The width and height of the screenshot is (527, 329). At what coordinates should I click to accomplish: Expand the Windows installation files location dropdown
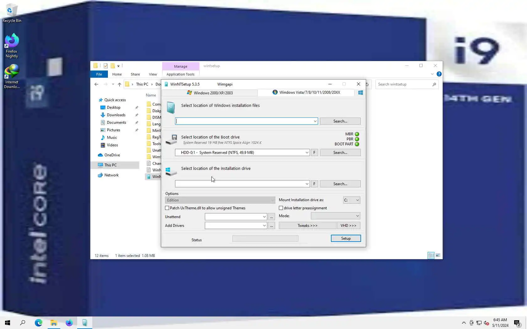[315, 121]
